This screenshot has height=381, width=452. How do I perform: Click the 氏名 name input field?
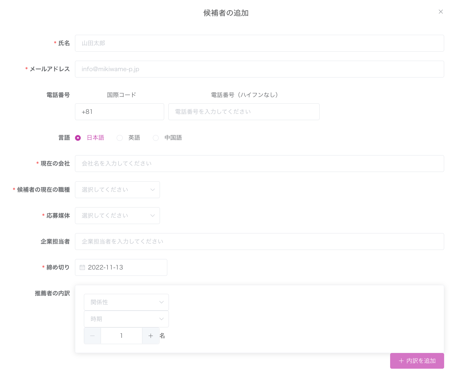pos(259,43)
